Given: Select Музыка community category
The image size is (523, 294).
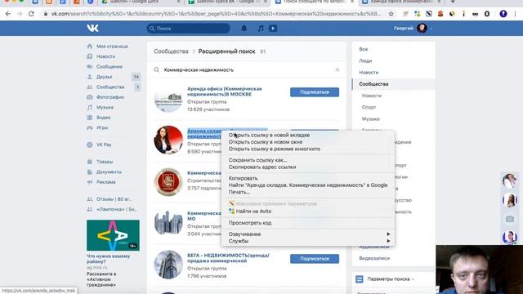Looking at the screenshot, I should 370,119.
